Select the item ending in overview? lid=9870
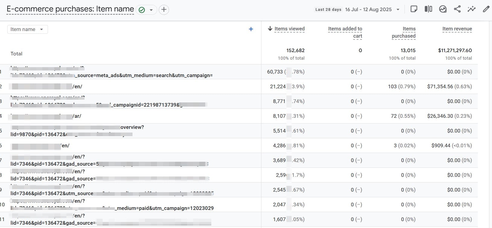 point(77,131)
